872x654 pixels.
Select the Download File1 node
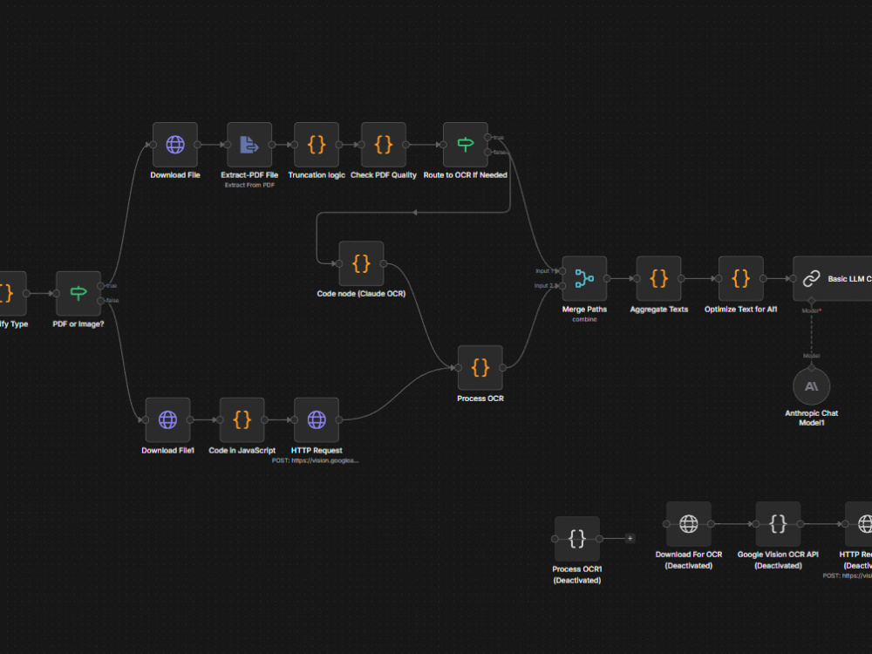(x=167, y=420)
